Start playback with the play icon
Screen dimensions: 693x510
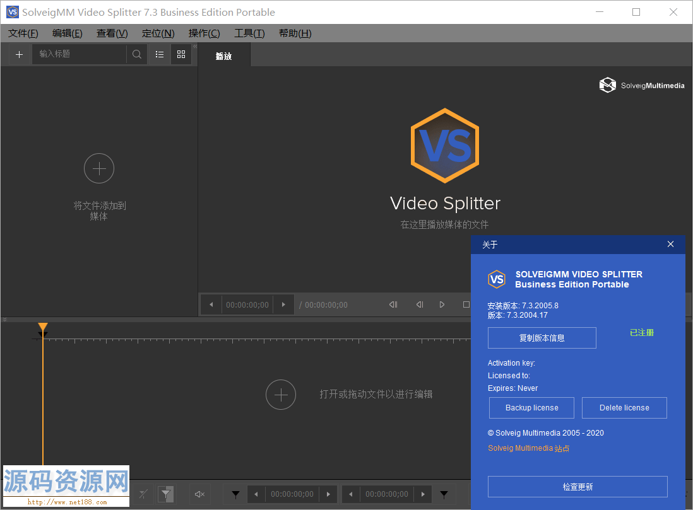click(442, 304)
